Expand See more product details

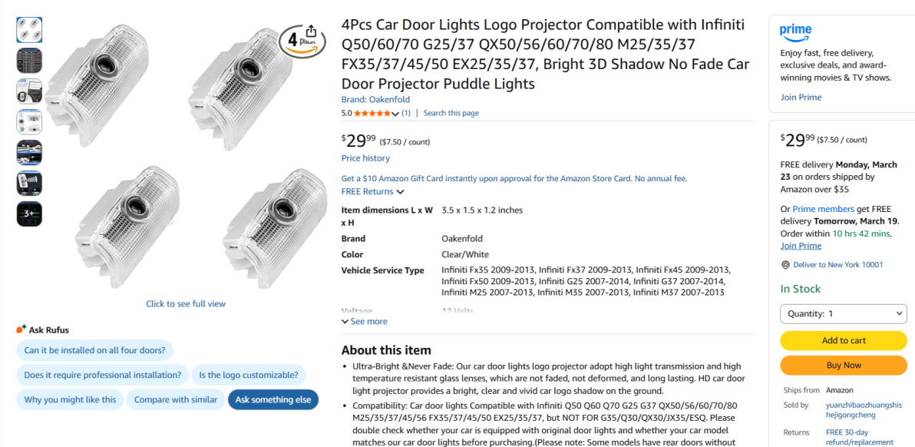pyautogui.click(x=365, y=322)
